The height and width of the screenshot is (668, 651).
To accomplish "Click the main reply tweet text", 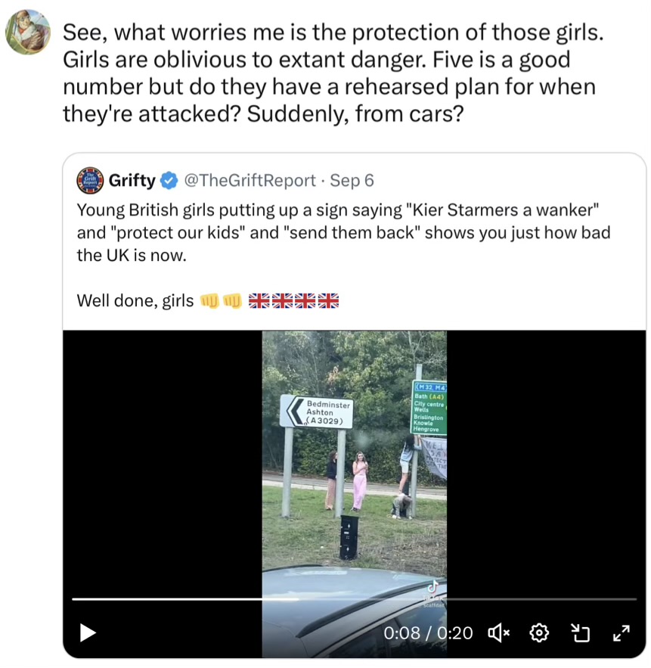I will tap(333, 73).
